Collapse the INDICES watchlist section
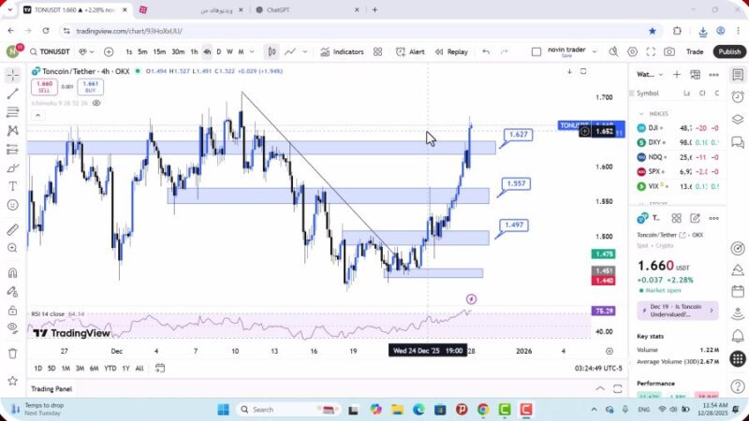The image size is (749, 421). (642, 113)
